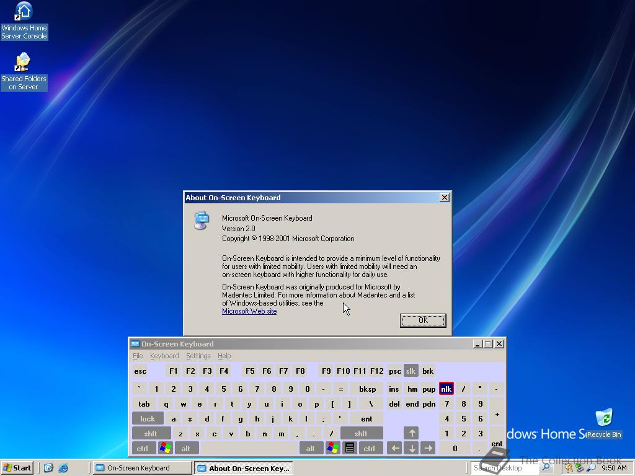This screenshot has height=476, width=635.
Task: Click the pup page up key
Action: tap(429, 389)
